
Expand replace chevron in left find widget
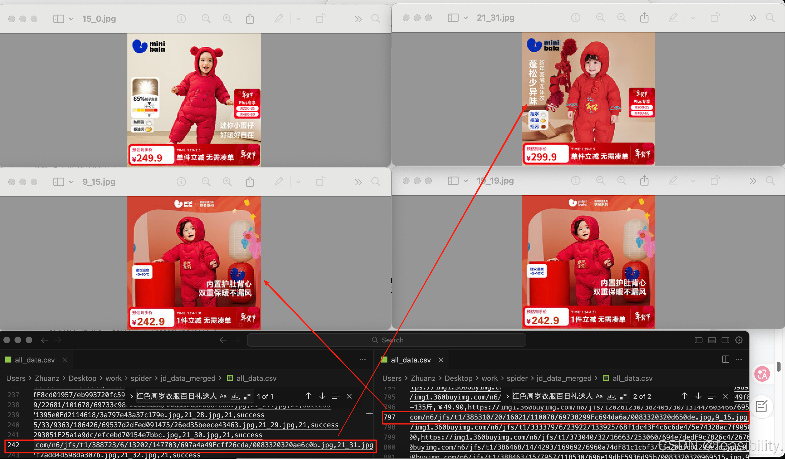[x=131, y=396]
